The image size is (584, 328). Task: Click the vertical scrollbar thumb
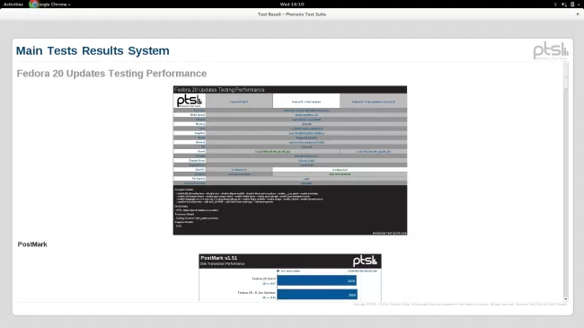[x=566, y=77]
